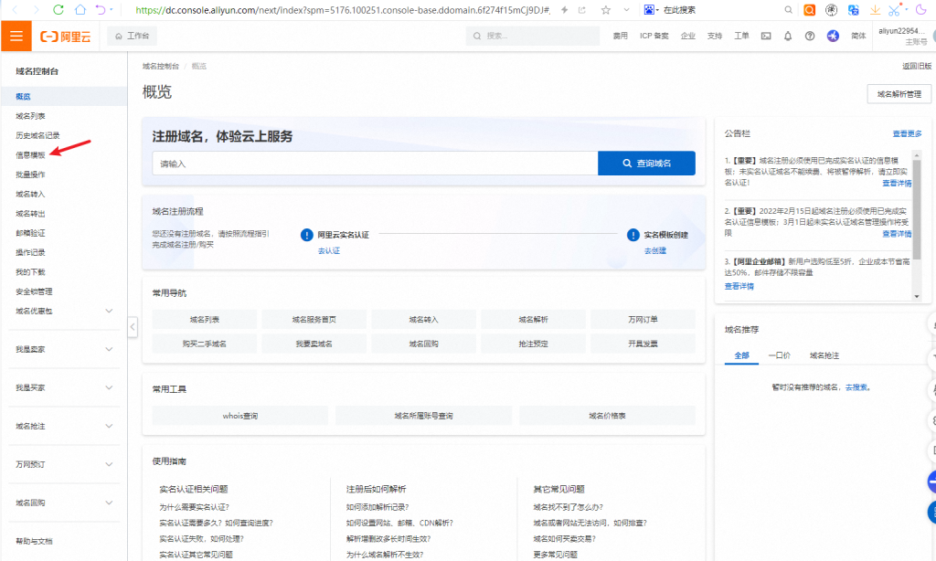Screen dimensions: 936x561
Task: Open the Cloud Shell terminal icon
Action: 766,37
